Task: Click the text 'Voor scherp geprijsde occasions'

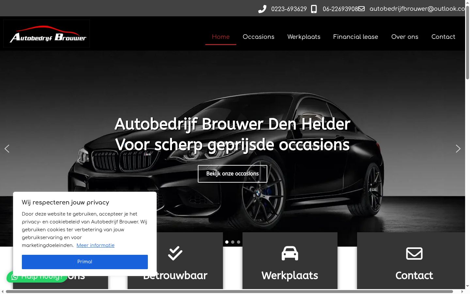Action: click(232, 145)
